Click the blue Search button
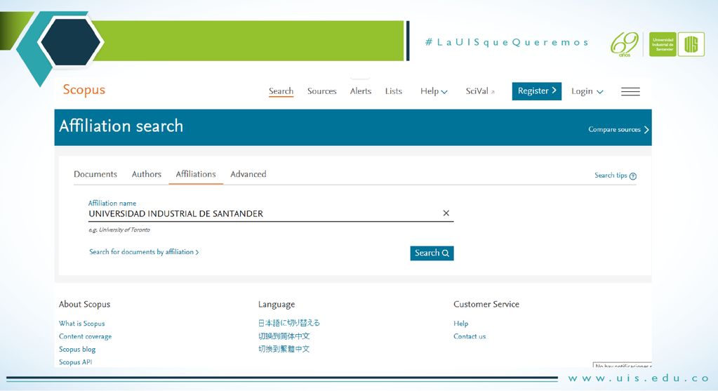The height and width of the screenshot is (391, 718). 432,253
